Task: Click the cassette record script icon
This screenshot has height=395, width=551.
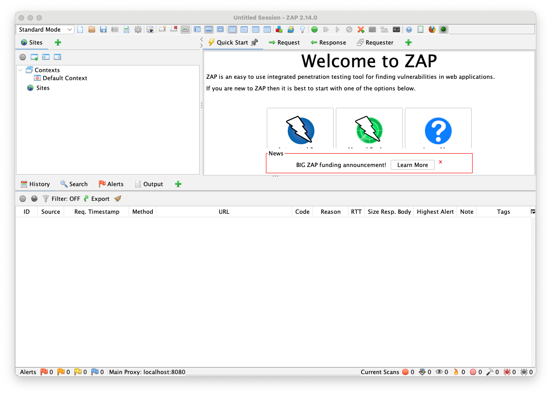Action: click(x=396, y=30)
